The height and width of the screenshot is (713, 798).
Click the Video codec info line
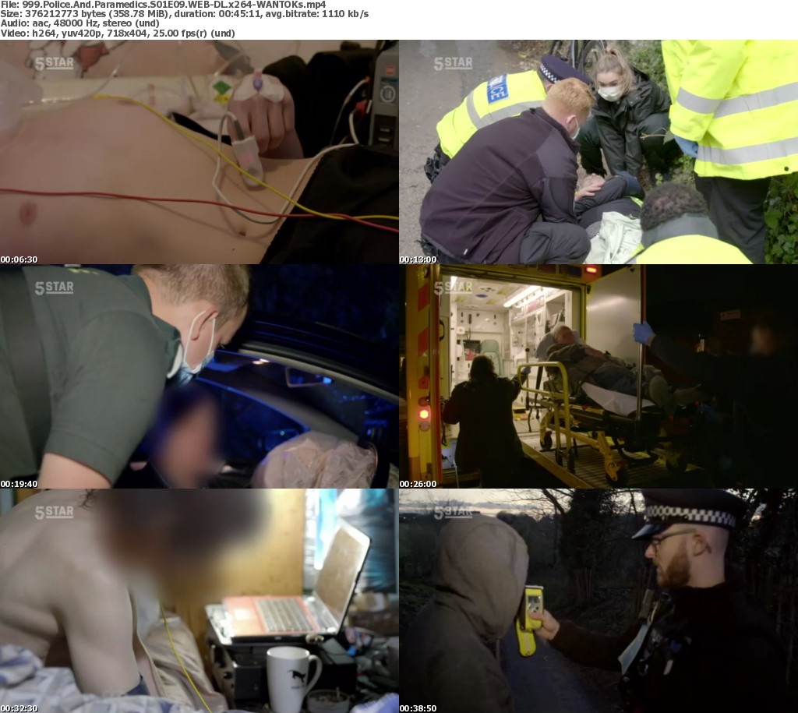tap(118, 34)
